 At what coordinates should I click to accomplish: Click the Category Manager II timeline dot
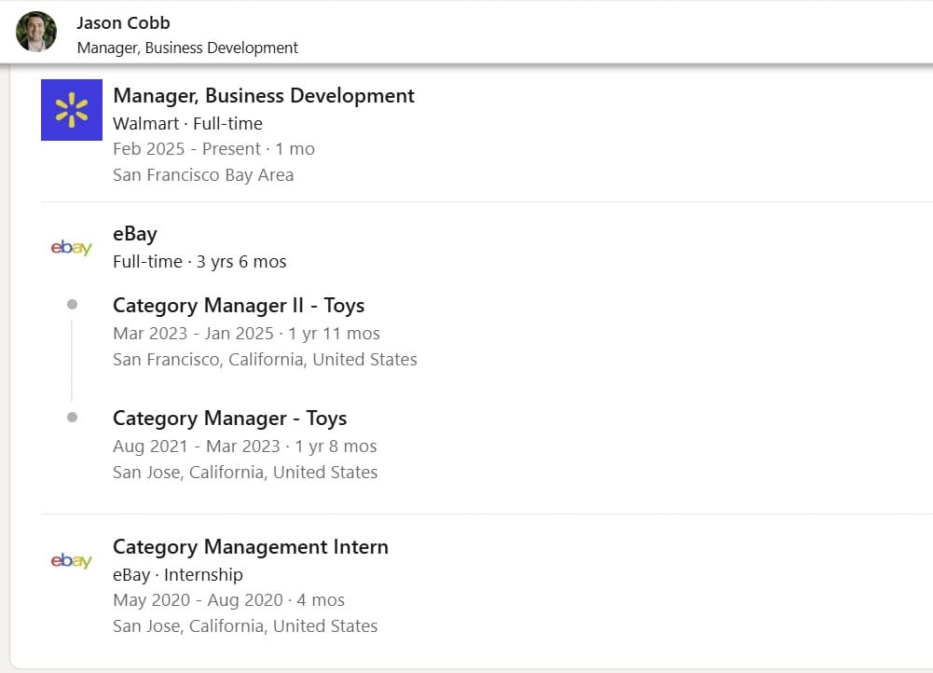pyautogui.click(x=72, y=305)
